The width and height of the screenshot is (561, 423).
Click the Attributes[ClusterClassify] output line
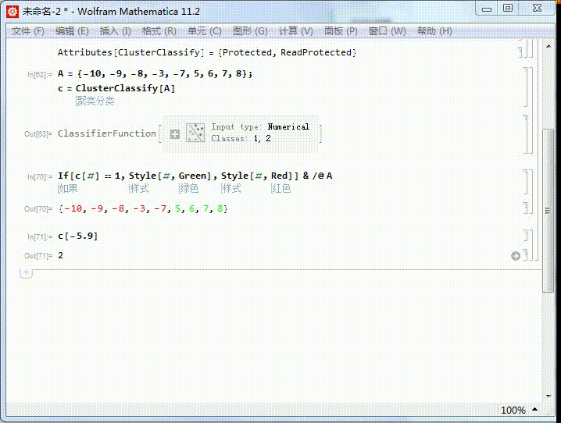207,52
